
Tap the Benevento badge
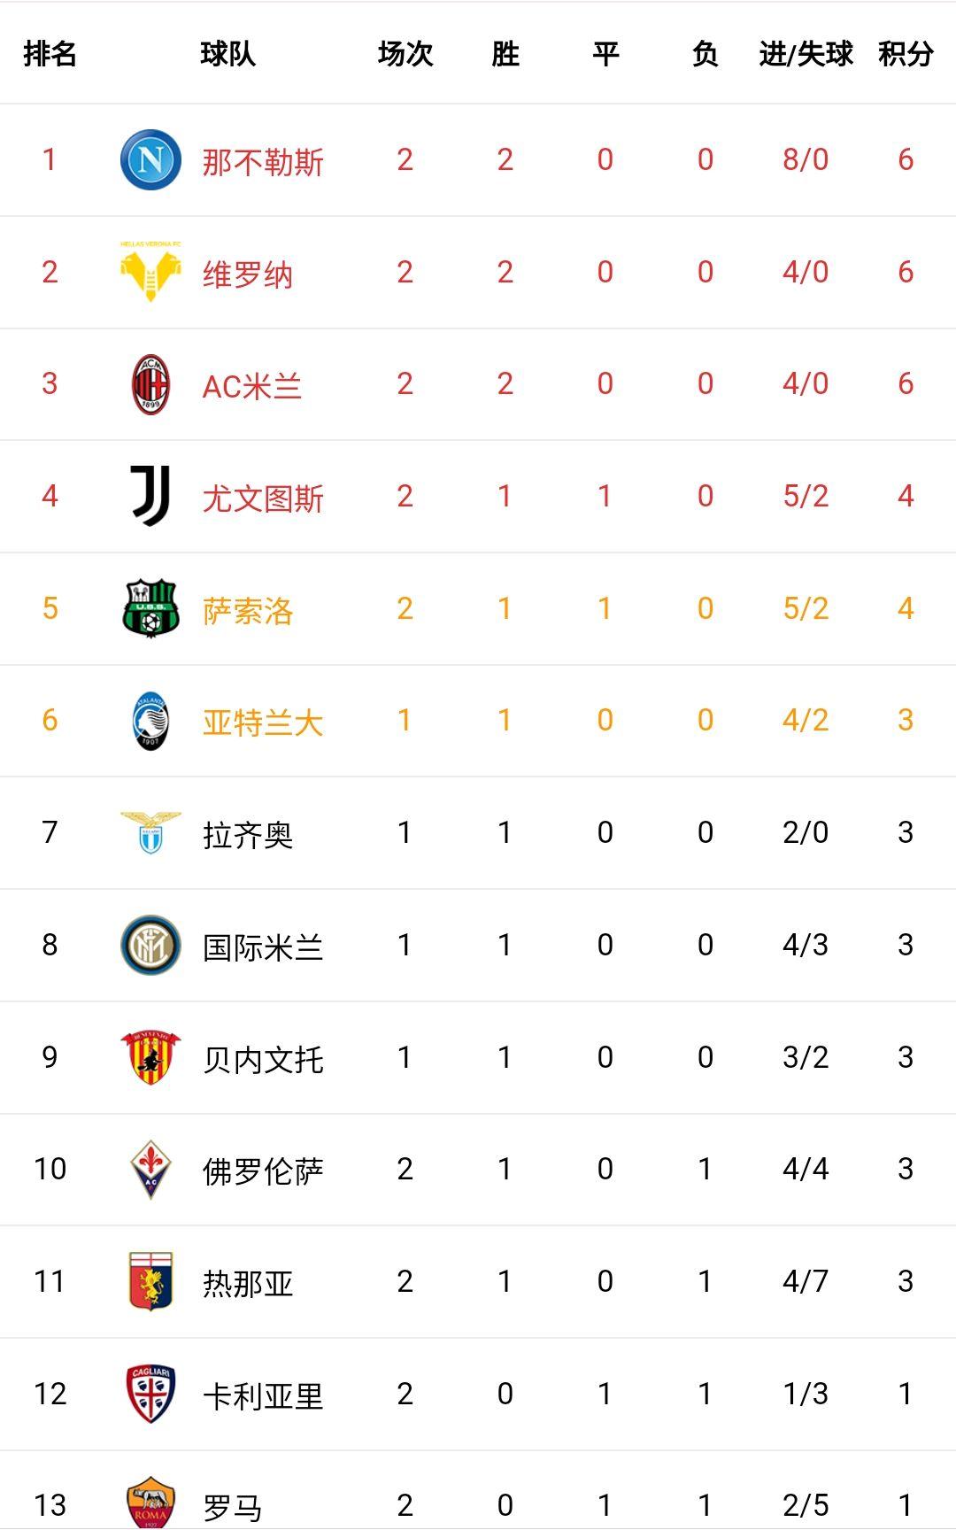coord(150,1057)
